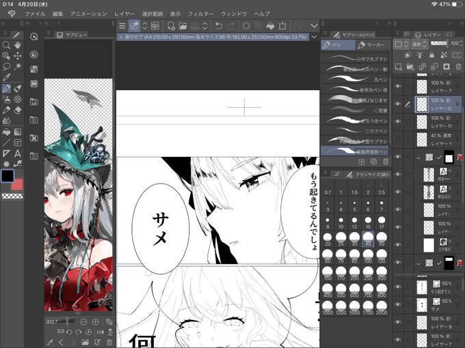
Task: Collapse the first frame border folder
Action: [418, 158]
